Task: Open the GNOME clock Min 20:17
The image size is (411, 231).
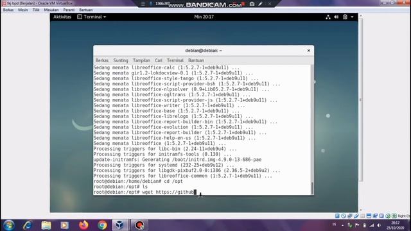Action: tap(204, 17)
